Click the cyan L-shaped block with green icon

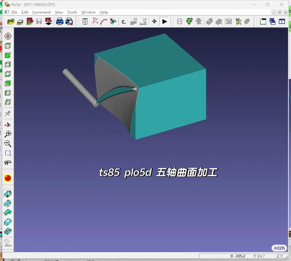(8, 212)
